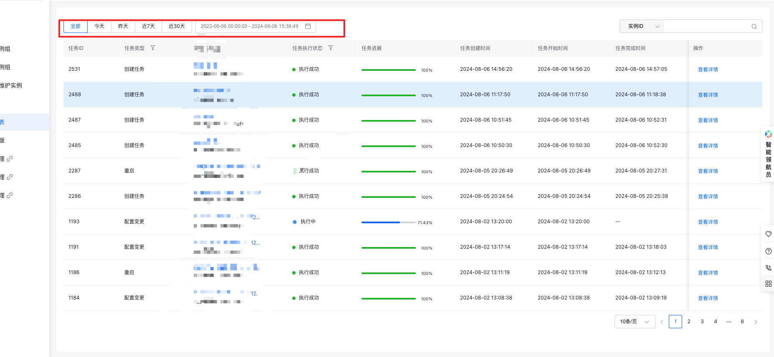Go to next page arrow
The image size is (774, 357).
tap(756, 322)
